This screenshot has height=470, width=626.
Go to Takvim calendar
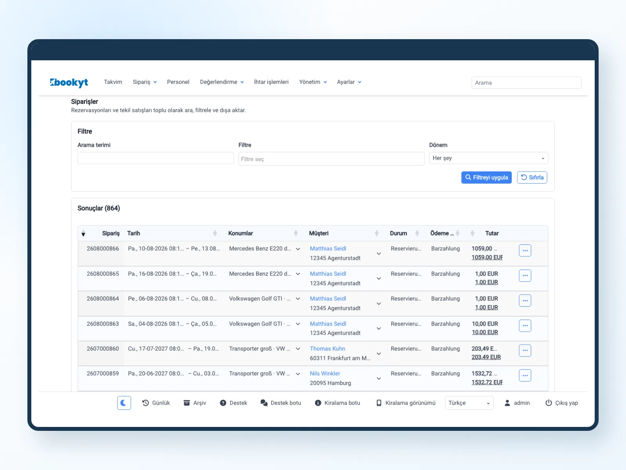tap(113, 82)
